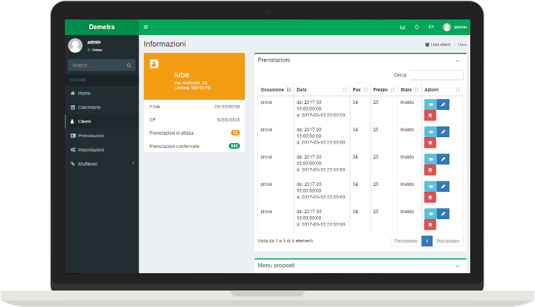Click the flag icon in top bar
Screen dimensions: 535x307
(431, 27)
